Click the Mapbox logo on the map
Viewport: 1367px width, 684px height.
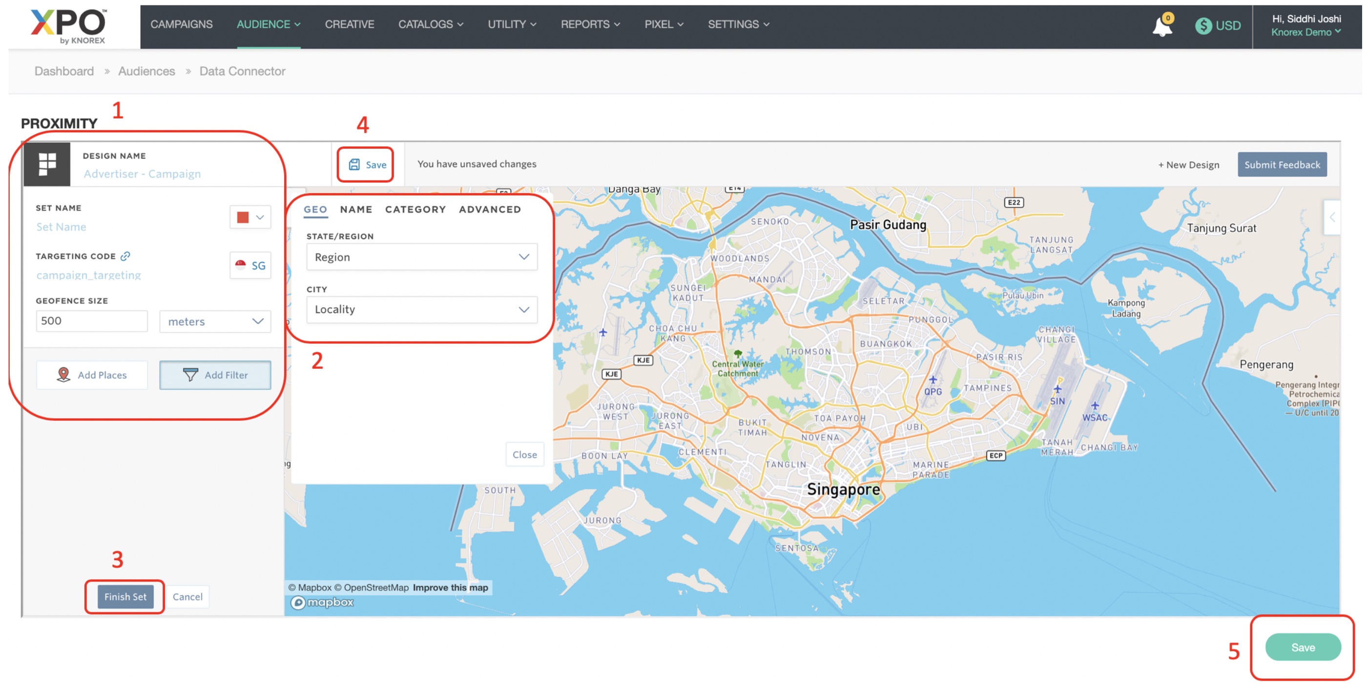322,603
